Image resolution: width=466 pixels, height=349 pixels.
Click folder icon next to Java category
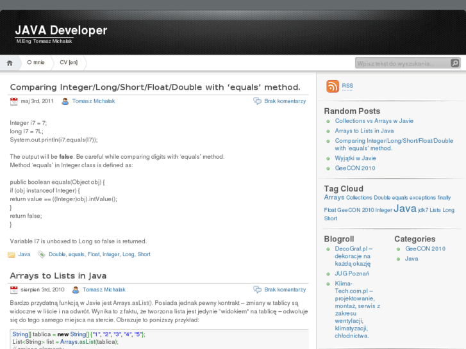(12, 255)
